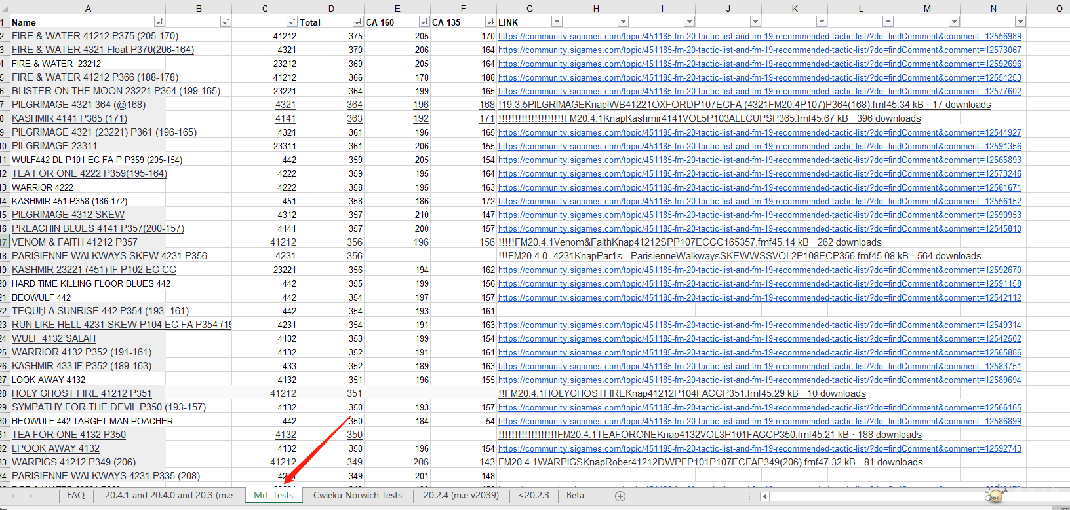Click the Venom&Faith fmf download link
The width and height of the screenshot is (1070, 510).
coord(690,242)
